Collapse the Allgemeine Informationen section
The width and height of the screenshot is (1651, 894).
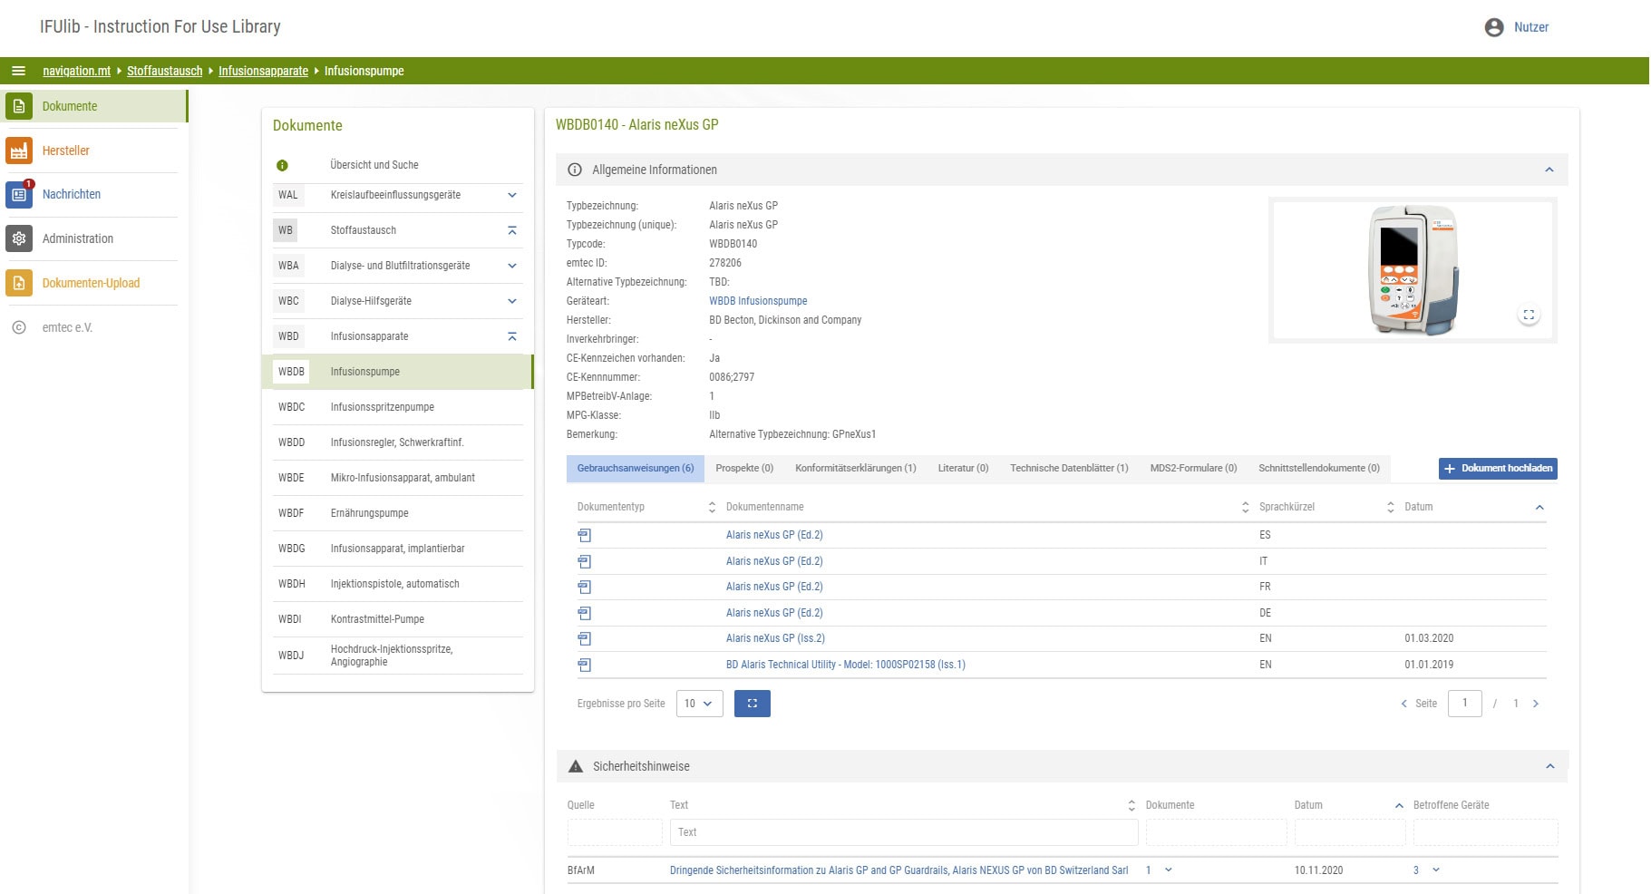coord(1549,170)
